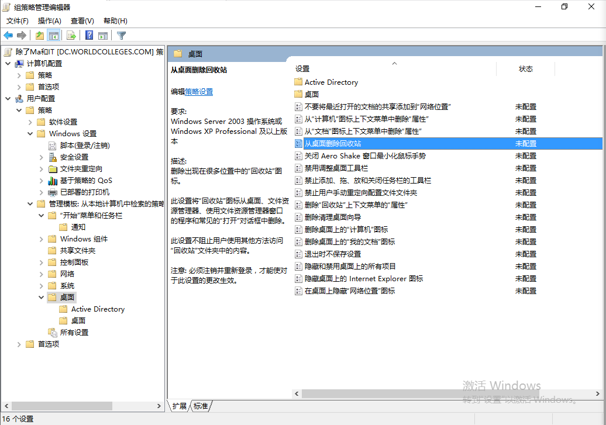
Task: Sort by the 状态 column header
Action: tap(526, 69)
